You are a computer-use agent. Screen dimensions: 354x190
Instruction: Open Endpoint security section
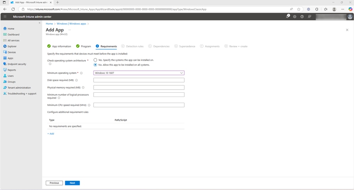[15, 64]
